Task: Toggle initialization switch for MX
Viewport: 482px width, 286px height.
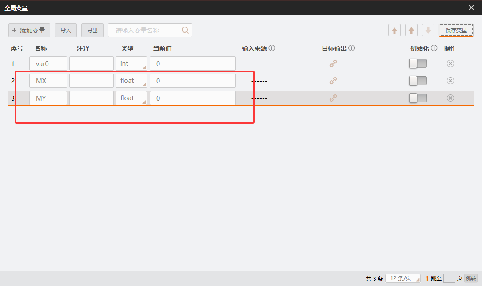Action: [x=418, y=81]
